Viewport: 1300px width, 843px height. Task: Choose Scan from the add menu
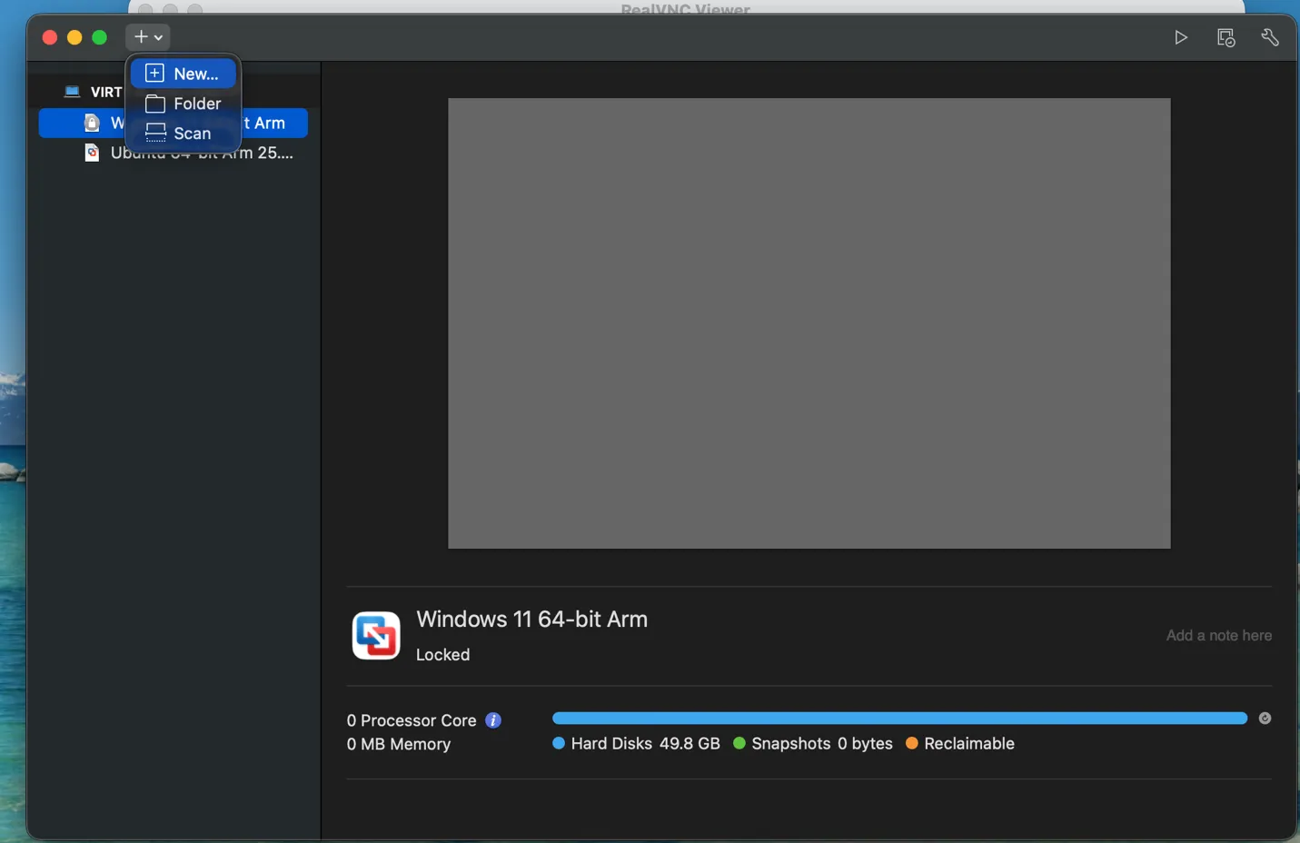[x=184, y=134]
